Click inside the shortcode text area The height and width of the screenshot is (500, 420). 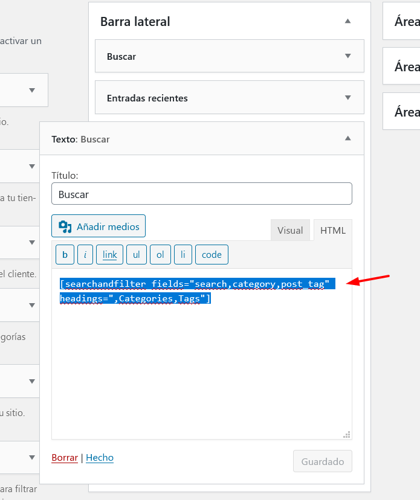pyautogui.click(x=202, y=354)
